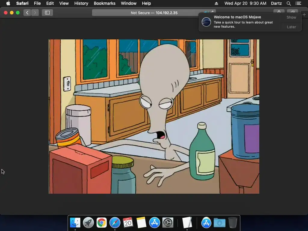Open Finder from the Dock
The image size is (308, 231).
75,223
